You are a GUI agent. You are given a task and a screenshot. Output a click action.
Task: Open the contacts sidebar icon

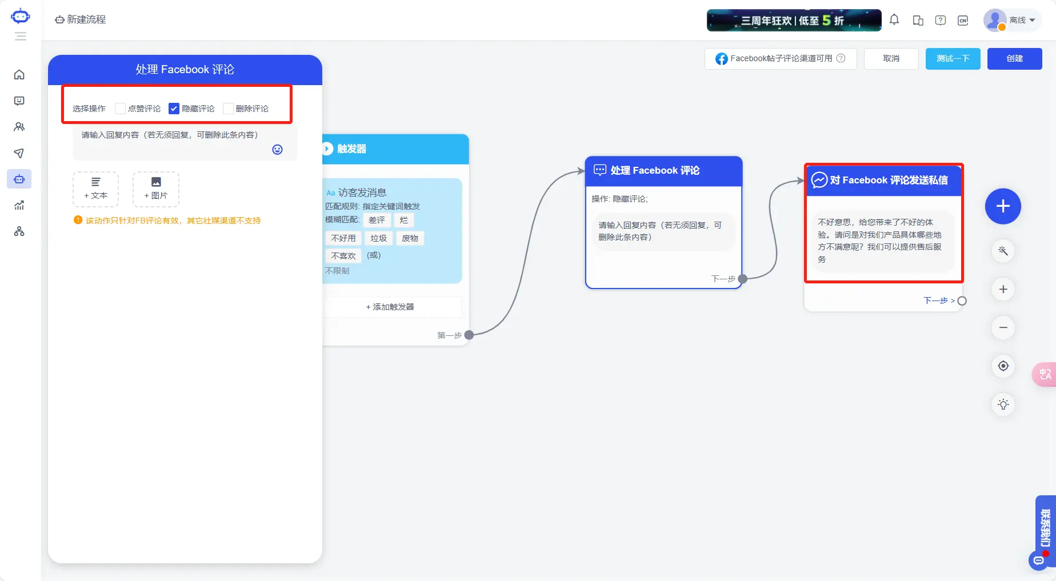pyautogui.click(x=19, y=127)
